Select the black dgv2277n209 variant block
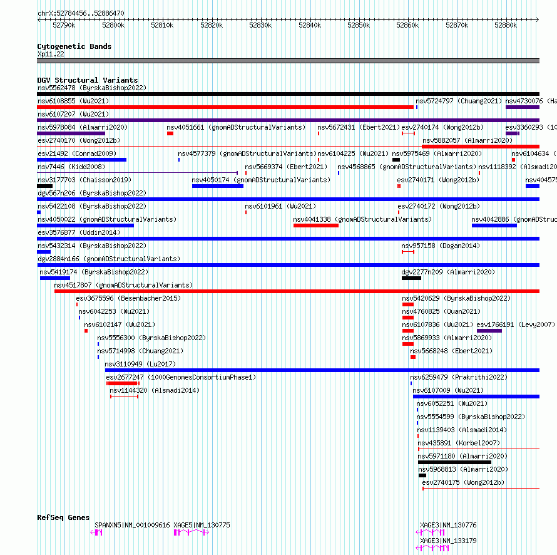The width and height of the screenshot is (557, 555). (x=411, y=278)
